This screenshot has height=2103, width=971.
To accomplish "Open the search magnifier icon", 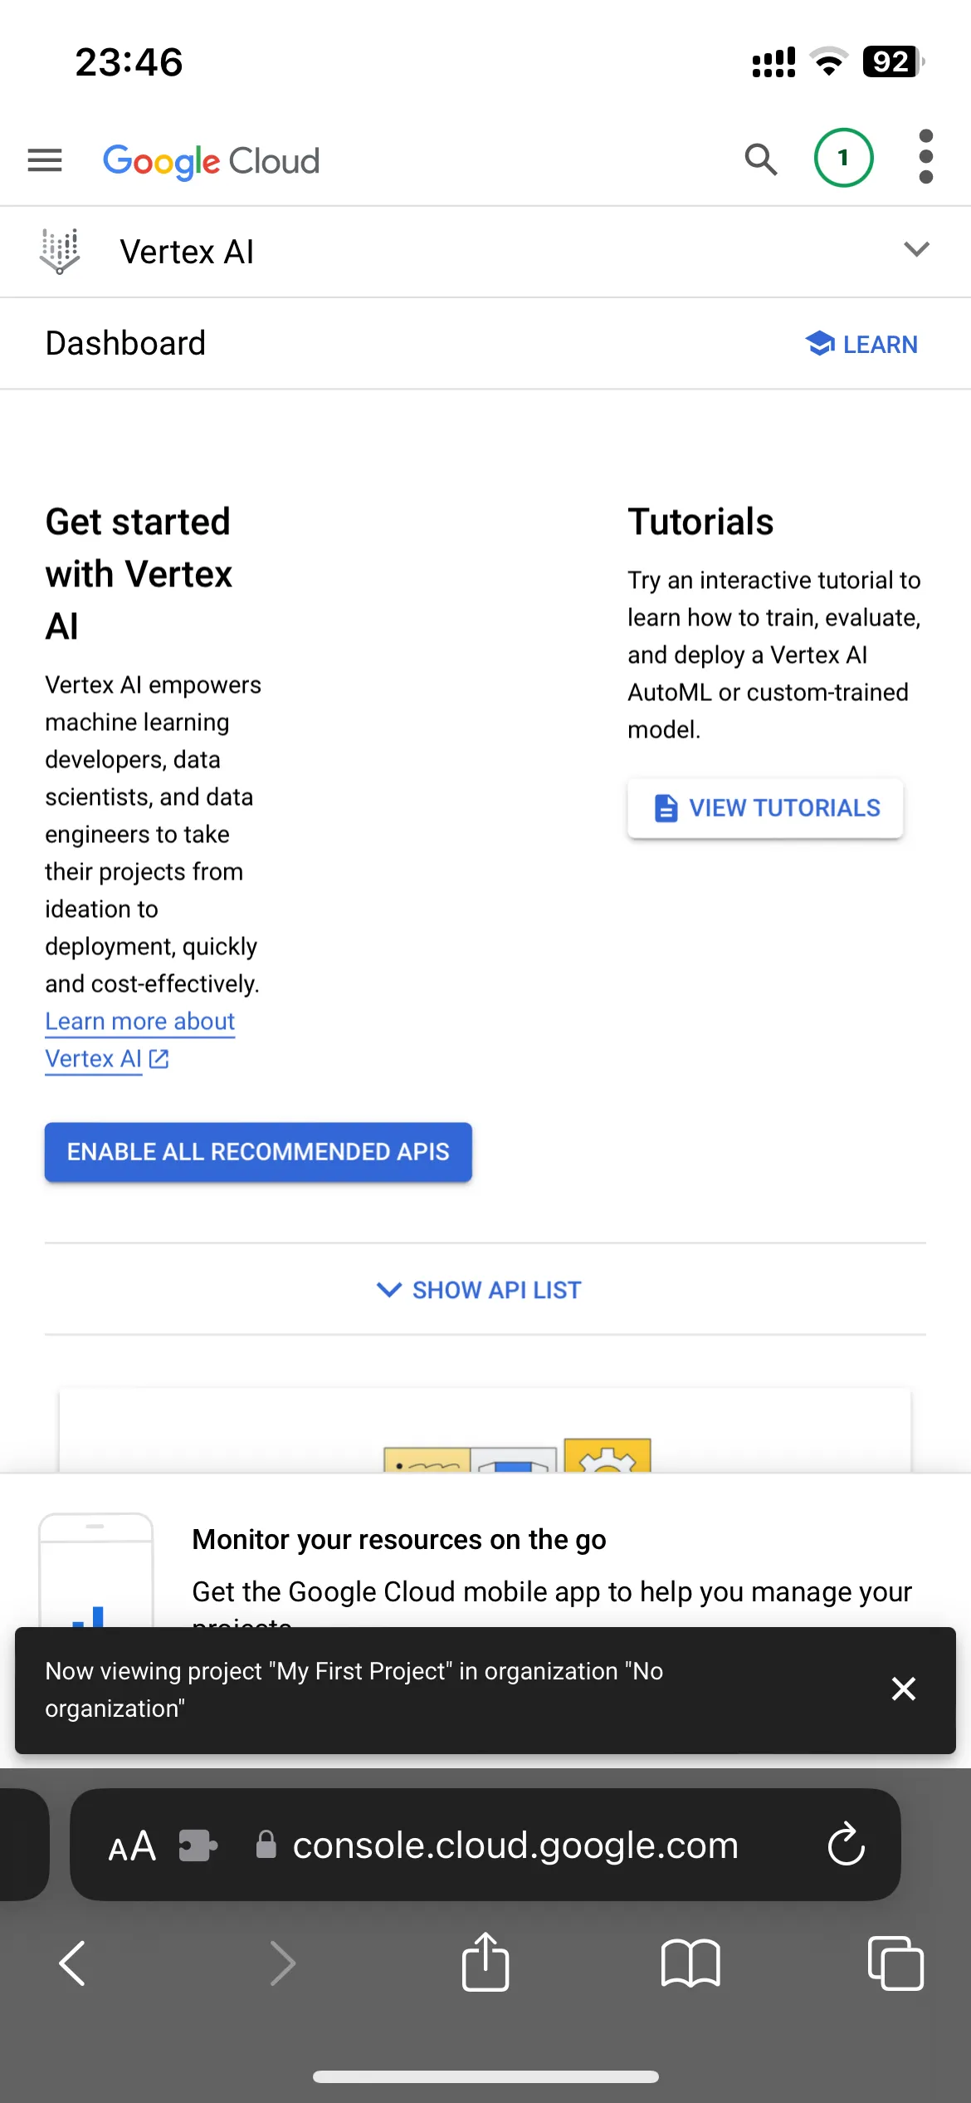I will click(x=760, y=159).
